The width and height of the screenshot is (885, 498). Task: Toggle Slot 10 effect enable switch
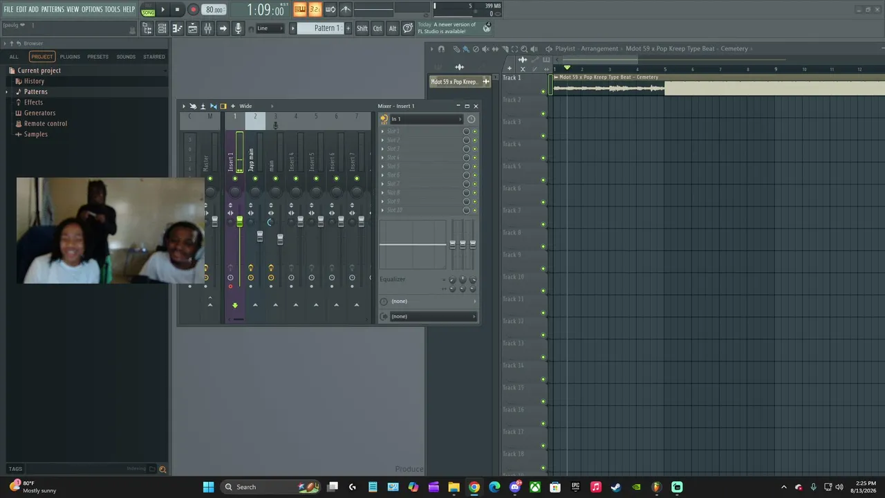pyautogui.click(x=474, y=210)
